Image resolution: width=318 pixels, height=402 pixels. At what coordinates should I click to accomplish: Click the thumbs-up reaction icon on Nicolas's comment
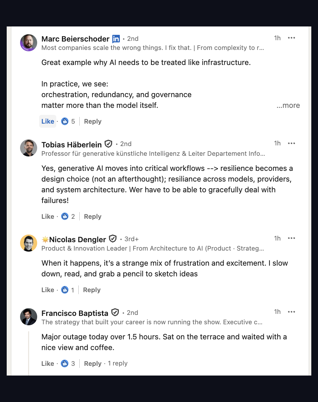click(x=65, y=290)
